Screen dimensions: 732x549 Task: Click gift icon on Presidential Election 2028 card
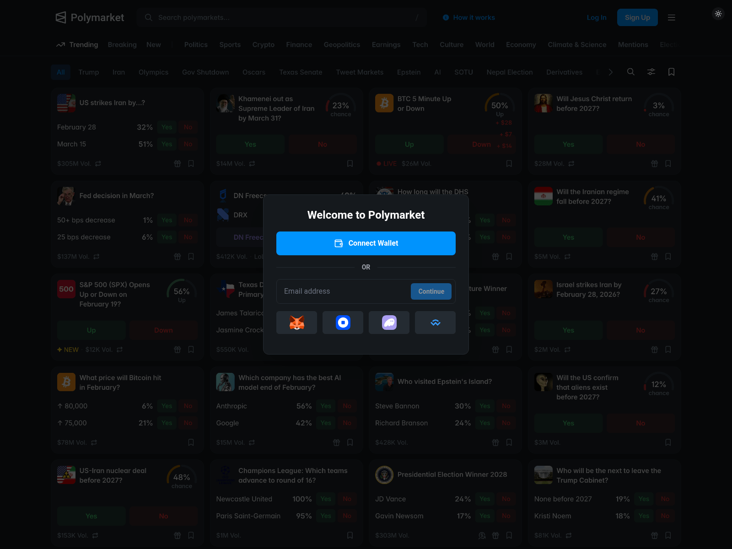495,535
